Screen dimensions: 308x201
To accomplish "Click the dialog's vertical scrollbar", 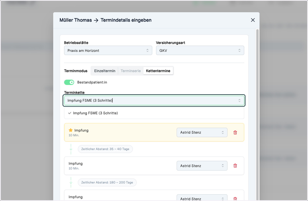I will pos(257,114).
